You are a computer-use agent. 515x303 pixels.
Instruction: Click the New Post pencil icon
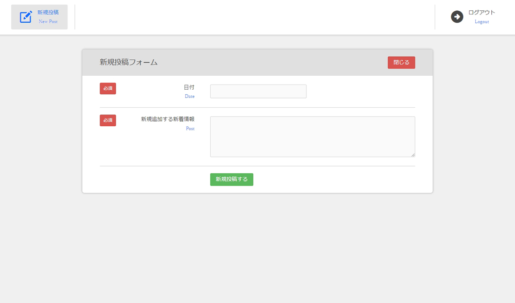[x=26, y=17]
